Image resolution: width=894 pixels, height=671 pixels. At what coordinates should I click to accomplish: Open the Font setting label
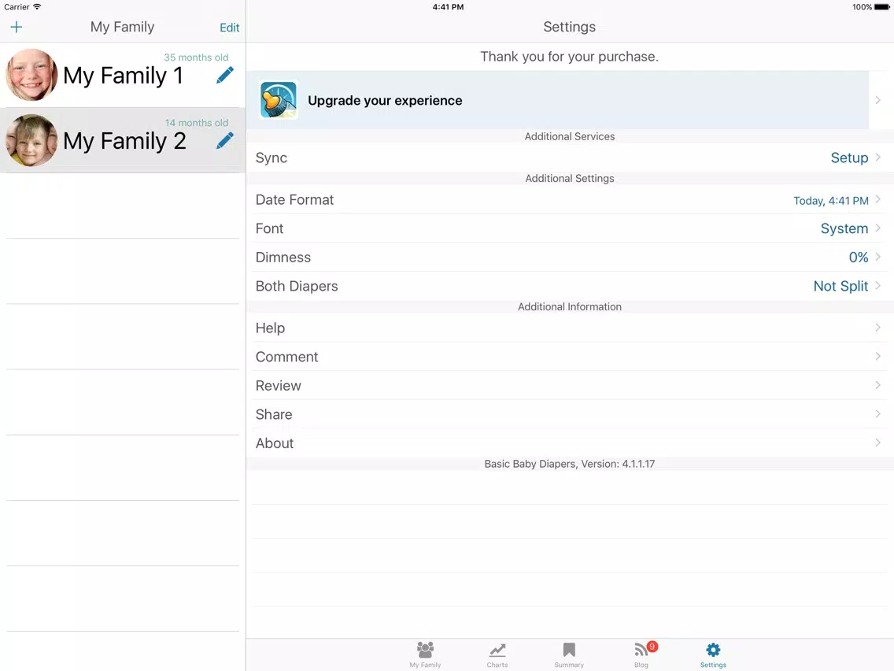coord(269,228)
